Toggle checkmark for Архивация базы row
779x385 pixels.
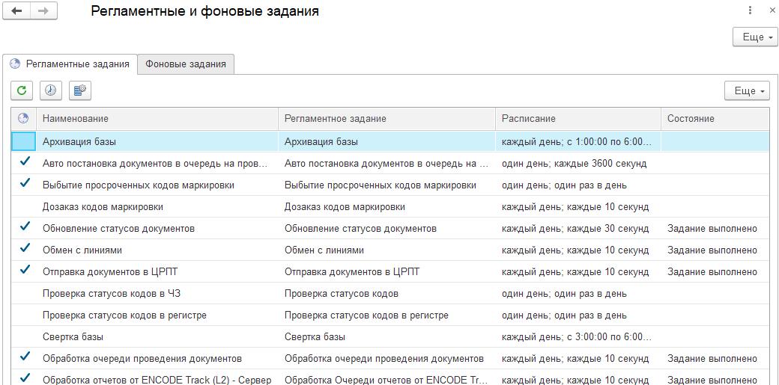pos(24,141)
